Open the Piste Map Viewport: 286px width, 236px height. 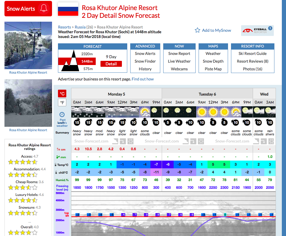point(213,69)
